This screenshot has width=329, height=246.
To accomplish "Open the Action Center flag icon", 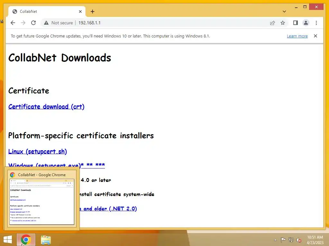I will tap(283, 240).
